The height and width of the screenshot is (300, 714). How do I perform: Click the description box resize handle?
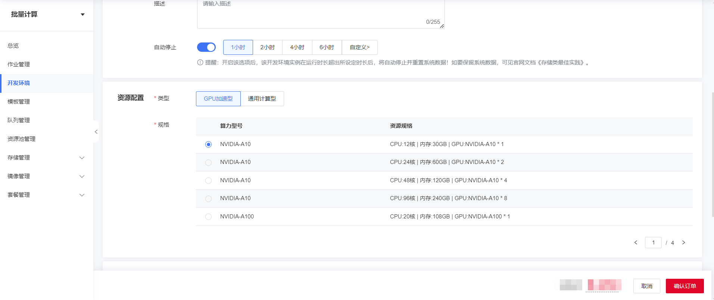(442, 26)
